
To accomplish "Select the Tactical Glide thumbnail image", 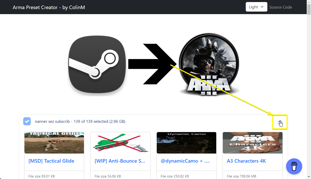I will (54, 143).
